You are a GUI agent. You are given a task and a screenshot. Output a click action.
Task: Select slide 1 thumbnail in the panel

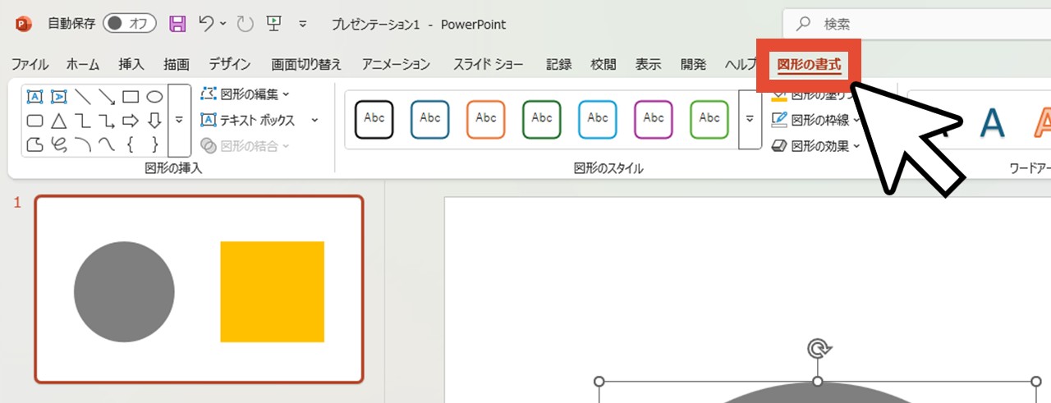[199, 289]
